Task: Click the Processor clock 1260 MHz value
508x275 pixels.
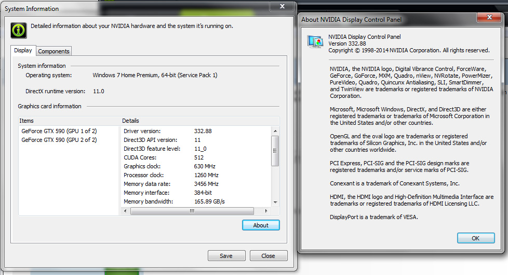Action: tap(206, 175)
